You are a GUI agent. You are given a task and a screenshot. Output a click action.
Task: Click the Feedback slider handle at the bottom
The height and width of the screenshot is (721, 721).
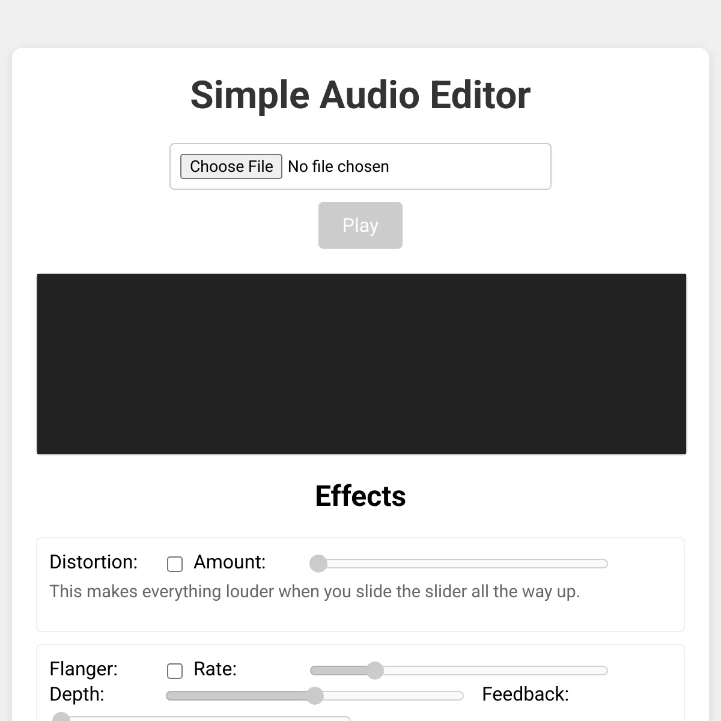pyautogui.click(x=61, y=717)
